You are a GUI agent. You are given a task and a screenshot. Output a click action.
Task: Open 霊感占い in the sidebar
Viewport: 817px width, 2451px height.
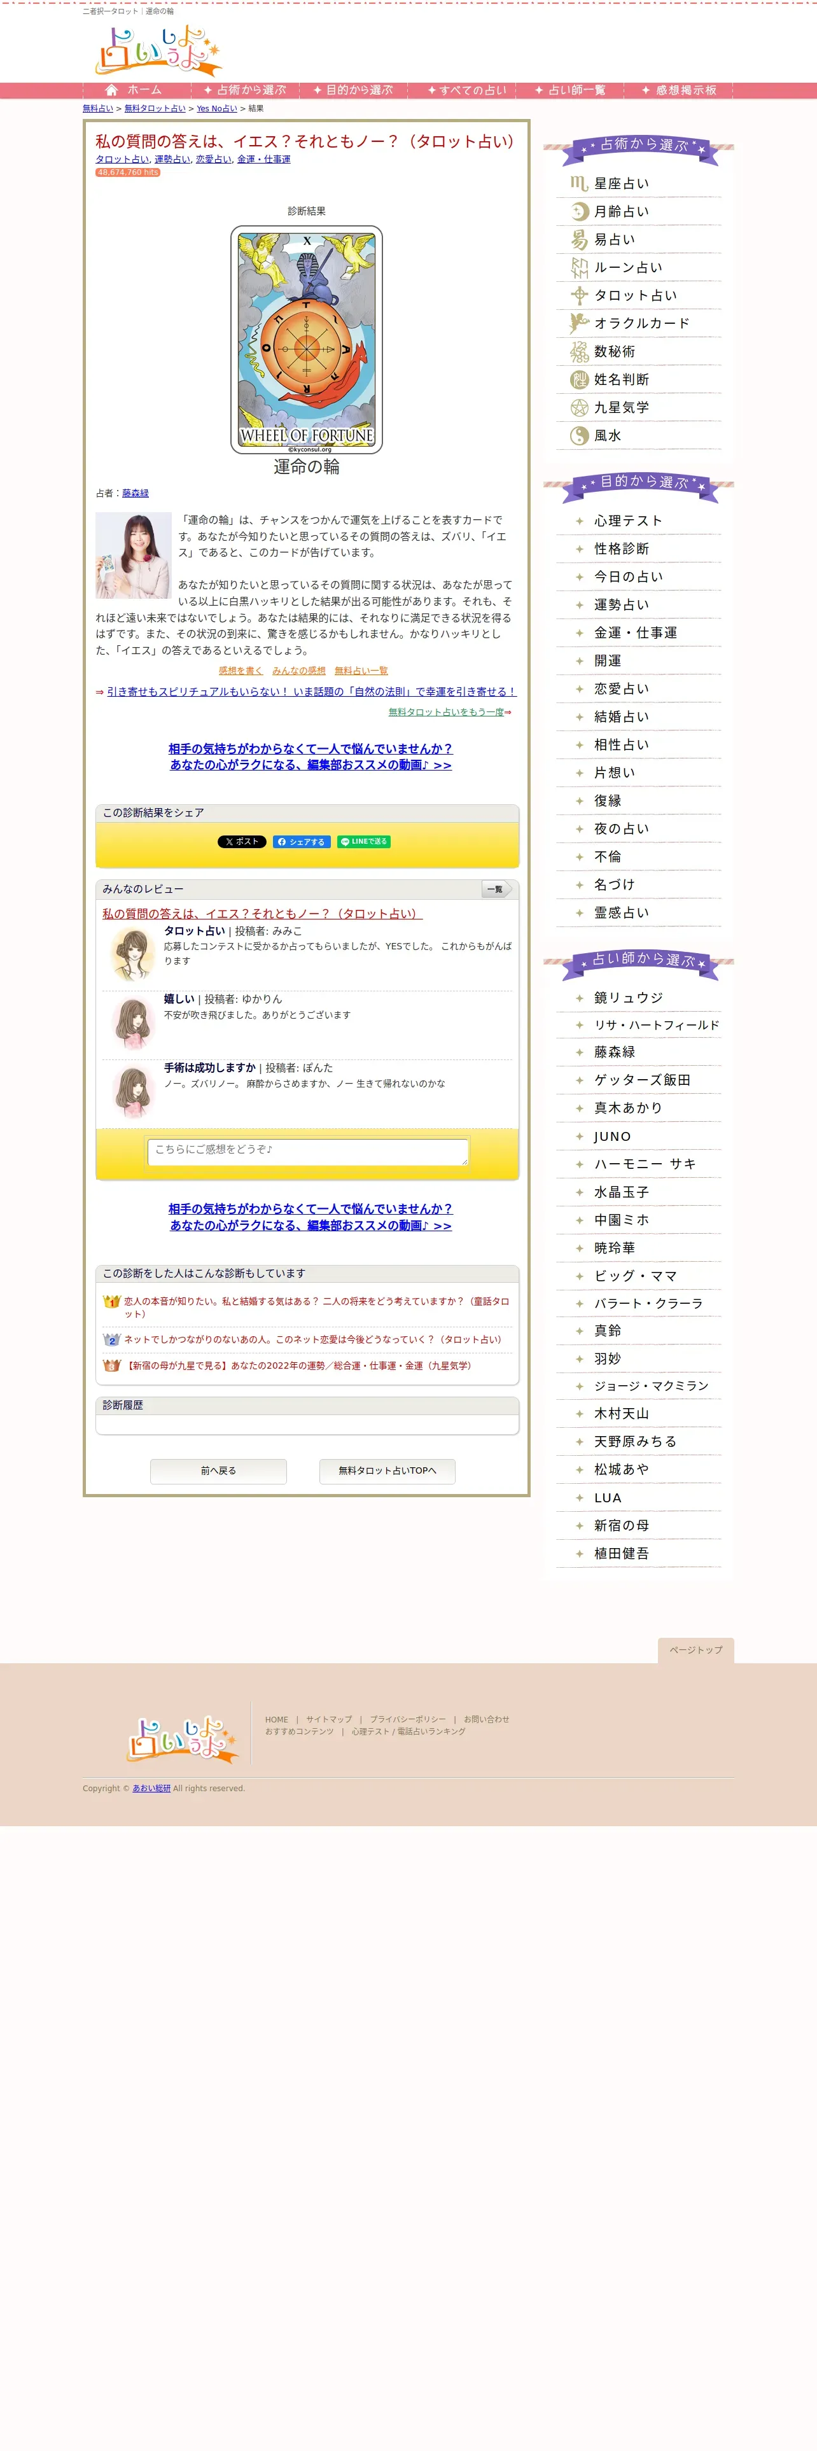(638, 912)
